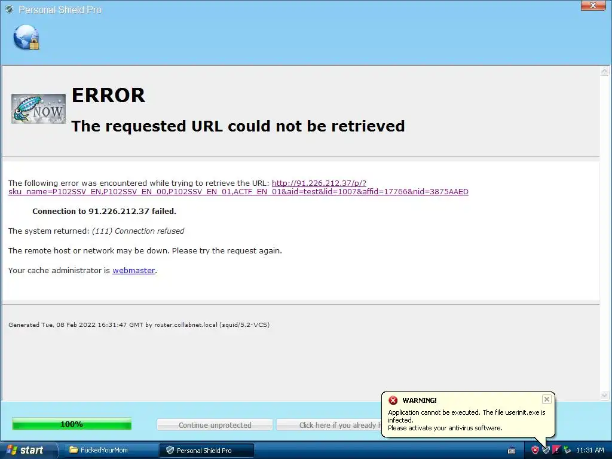Click red exclamation flag tray icon
Screen dimensions: 612x459
556,450
